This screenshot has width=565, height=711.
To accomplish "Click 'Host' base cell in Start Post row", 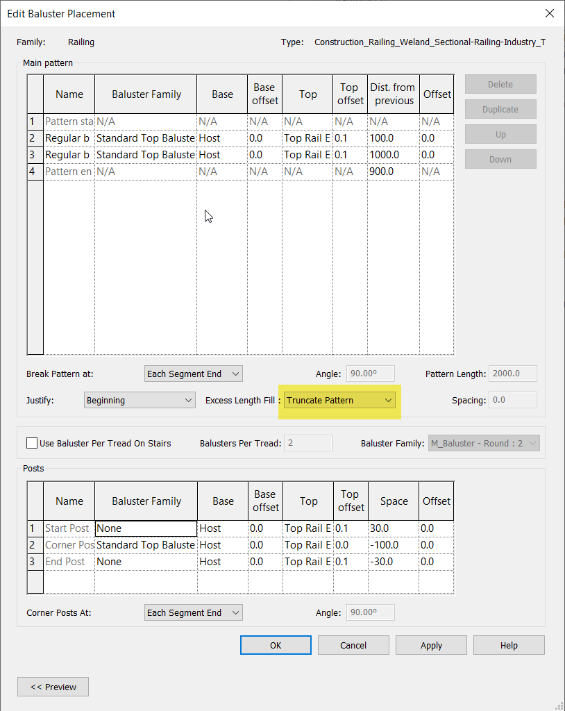I will point(223,528).
